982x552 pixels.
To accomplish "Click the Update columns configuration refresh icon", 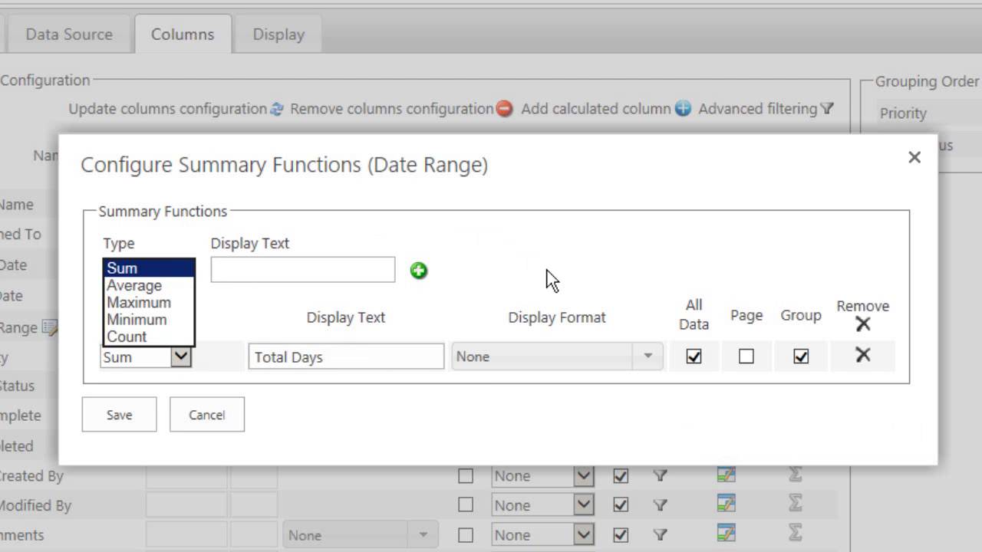I will [277, 109].
